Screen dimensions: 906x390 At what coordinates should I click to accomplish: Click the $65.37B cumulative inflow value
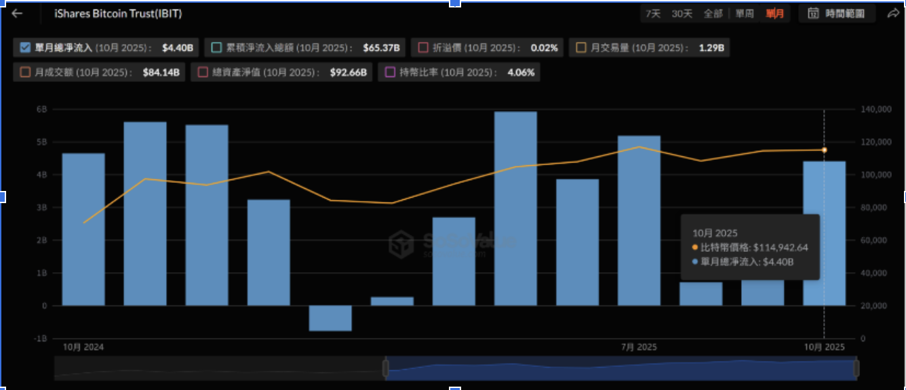[x=381, y=48]
